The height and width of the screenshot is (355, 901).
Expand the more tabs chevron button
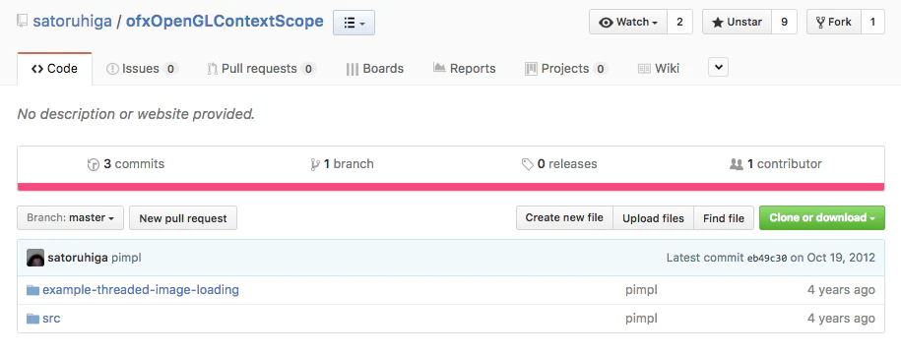tap(718, 67)
